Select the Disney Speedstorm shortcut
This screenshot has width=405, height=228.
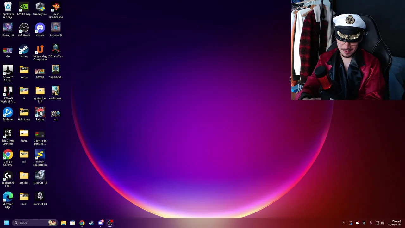click(40, 158)
